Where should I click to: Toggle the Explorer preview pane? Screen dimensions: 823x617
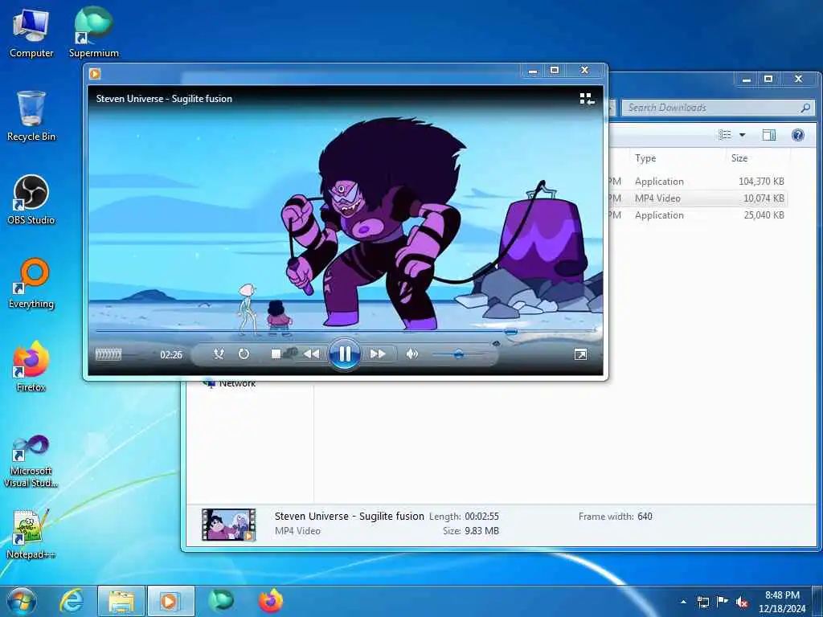tap(769, 135)
